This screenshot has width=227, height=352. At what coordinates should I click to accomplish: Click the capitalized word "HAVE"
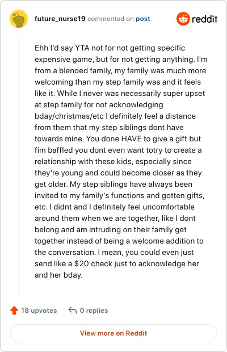(132, 139)
